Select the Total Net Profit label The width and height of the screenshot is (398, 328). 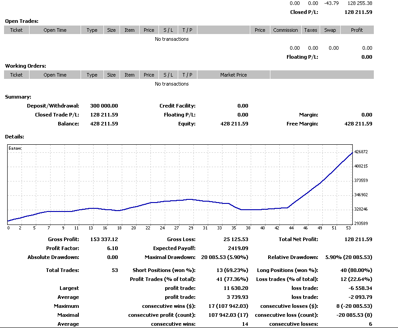click(x=298, y=239)
